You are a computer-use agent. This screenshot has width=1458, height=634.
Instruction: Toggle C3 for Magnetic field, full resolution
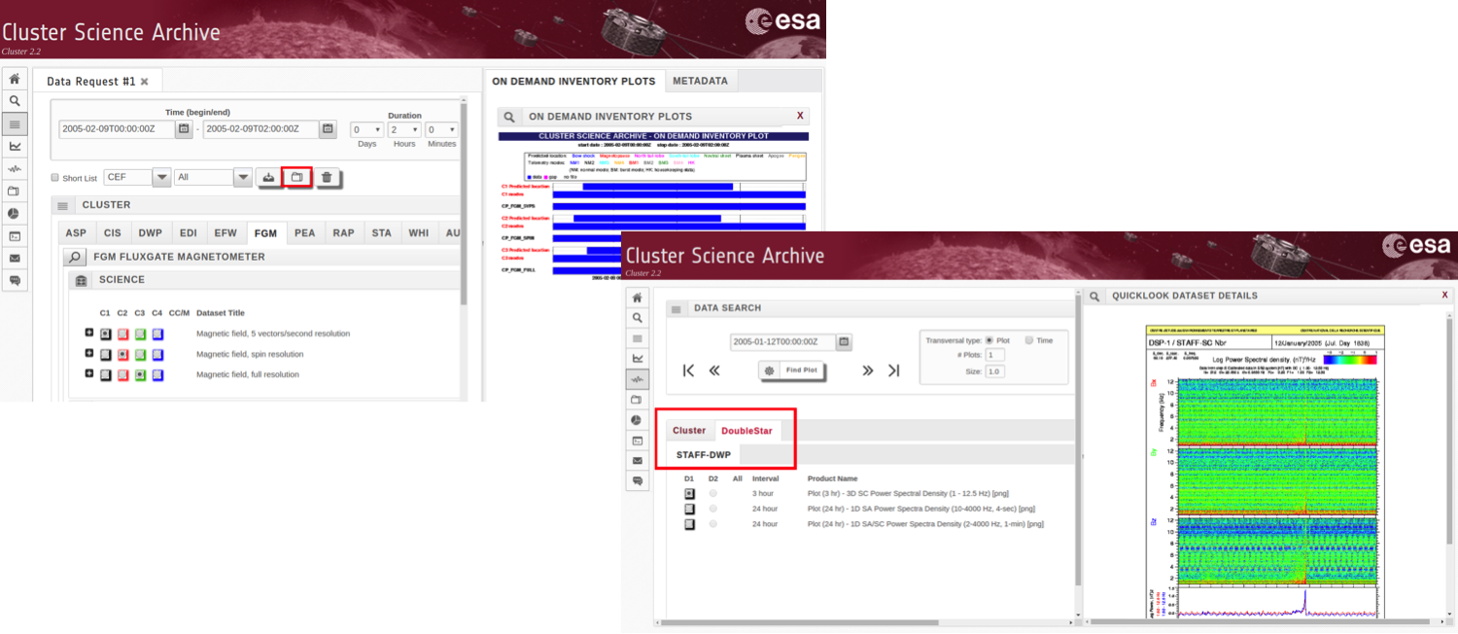point(140,374)
